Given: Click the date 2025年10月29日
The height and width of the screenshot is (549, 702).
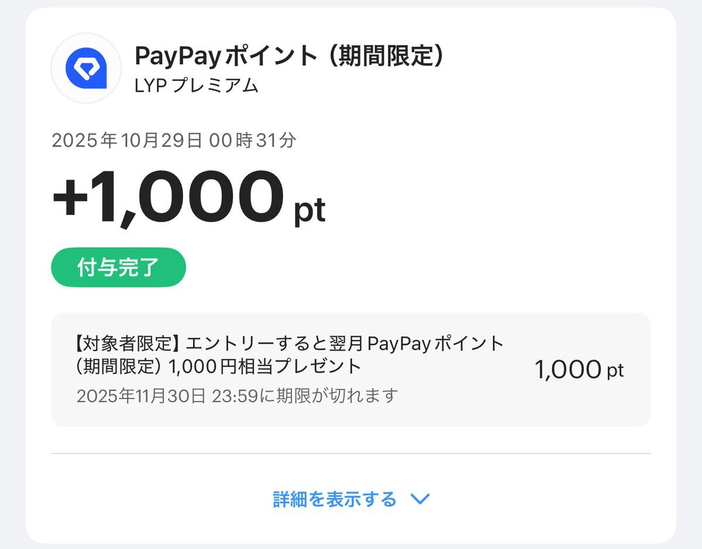Looking at the screenshot, I should [127, 141].
